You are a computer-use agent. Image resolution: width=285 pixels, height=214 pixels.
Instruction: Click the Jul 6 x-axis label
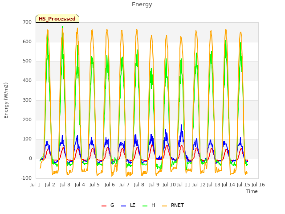[110, 185]
